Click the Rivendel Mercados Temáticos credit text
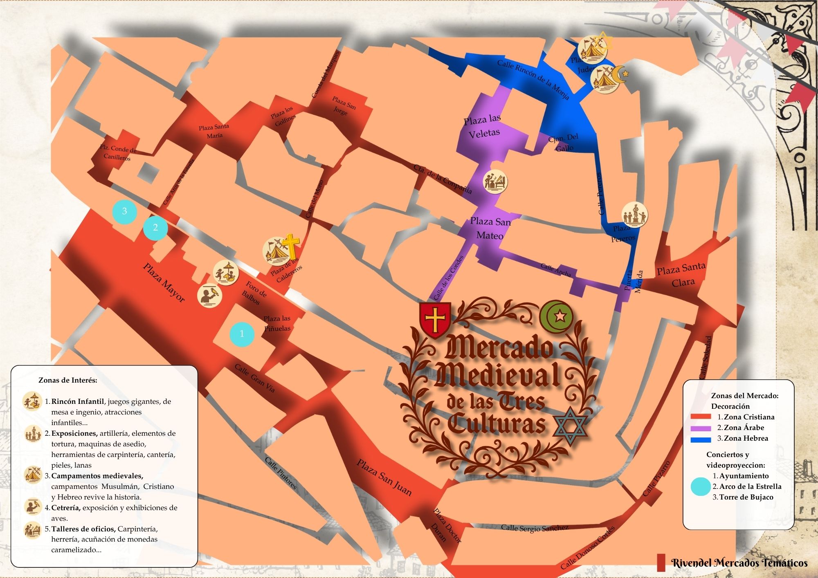The width and height of the screenshot is (818, 578). coord(739,563)
